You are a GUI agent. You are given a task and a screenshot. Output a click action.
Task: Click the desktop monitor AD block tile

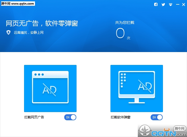(137, 89)
